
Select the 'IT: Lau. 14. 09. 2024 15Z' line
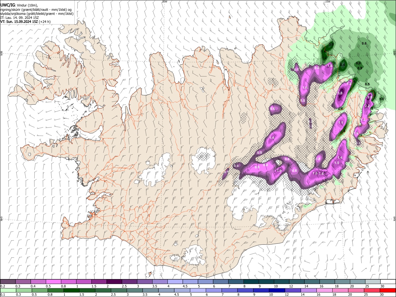pos(19,18)
